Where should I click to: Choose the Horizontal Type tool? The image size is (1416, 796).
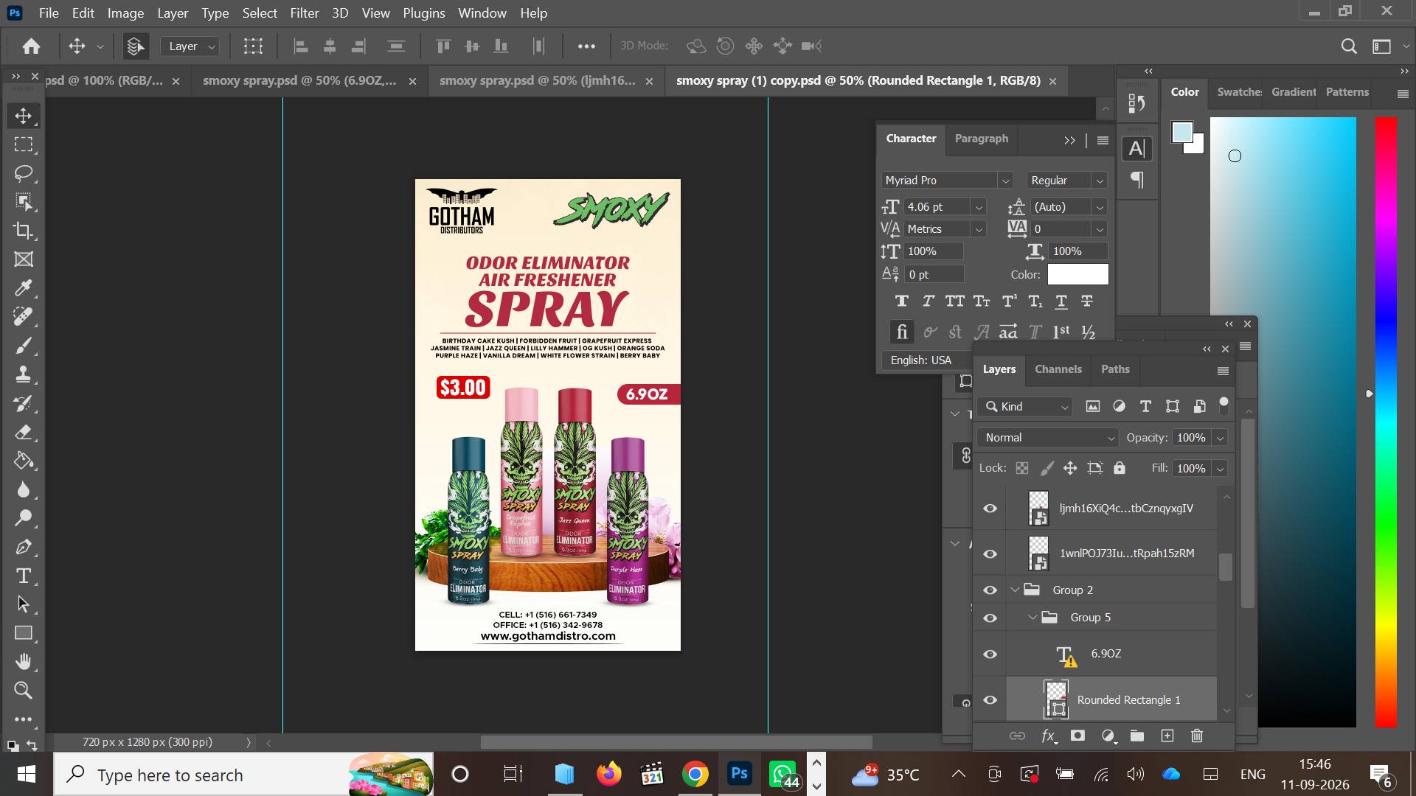[24, 576]
